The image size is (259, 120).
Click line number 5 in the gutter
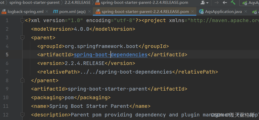point(7,55)
